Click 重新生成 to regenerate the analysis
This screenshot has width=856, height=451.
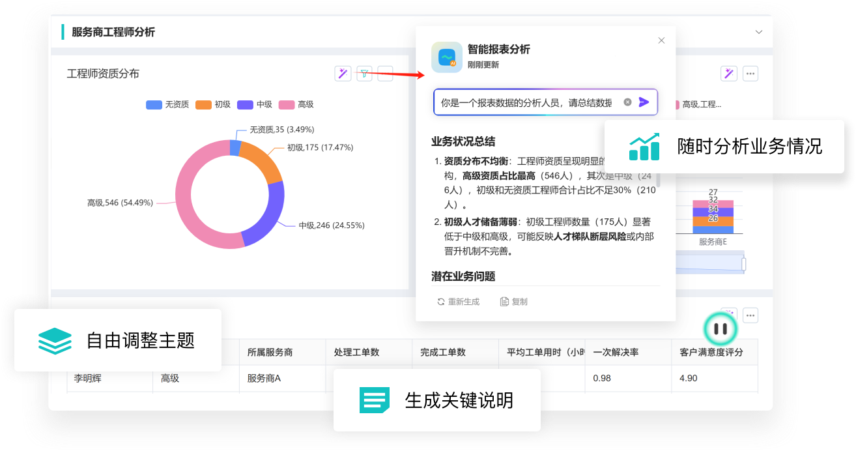click(x=458, y=302)
